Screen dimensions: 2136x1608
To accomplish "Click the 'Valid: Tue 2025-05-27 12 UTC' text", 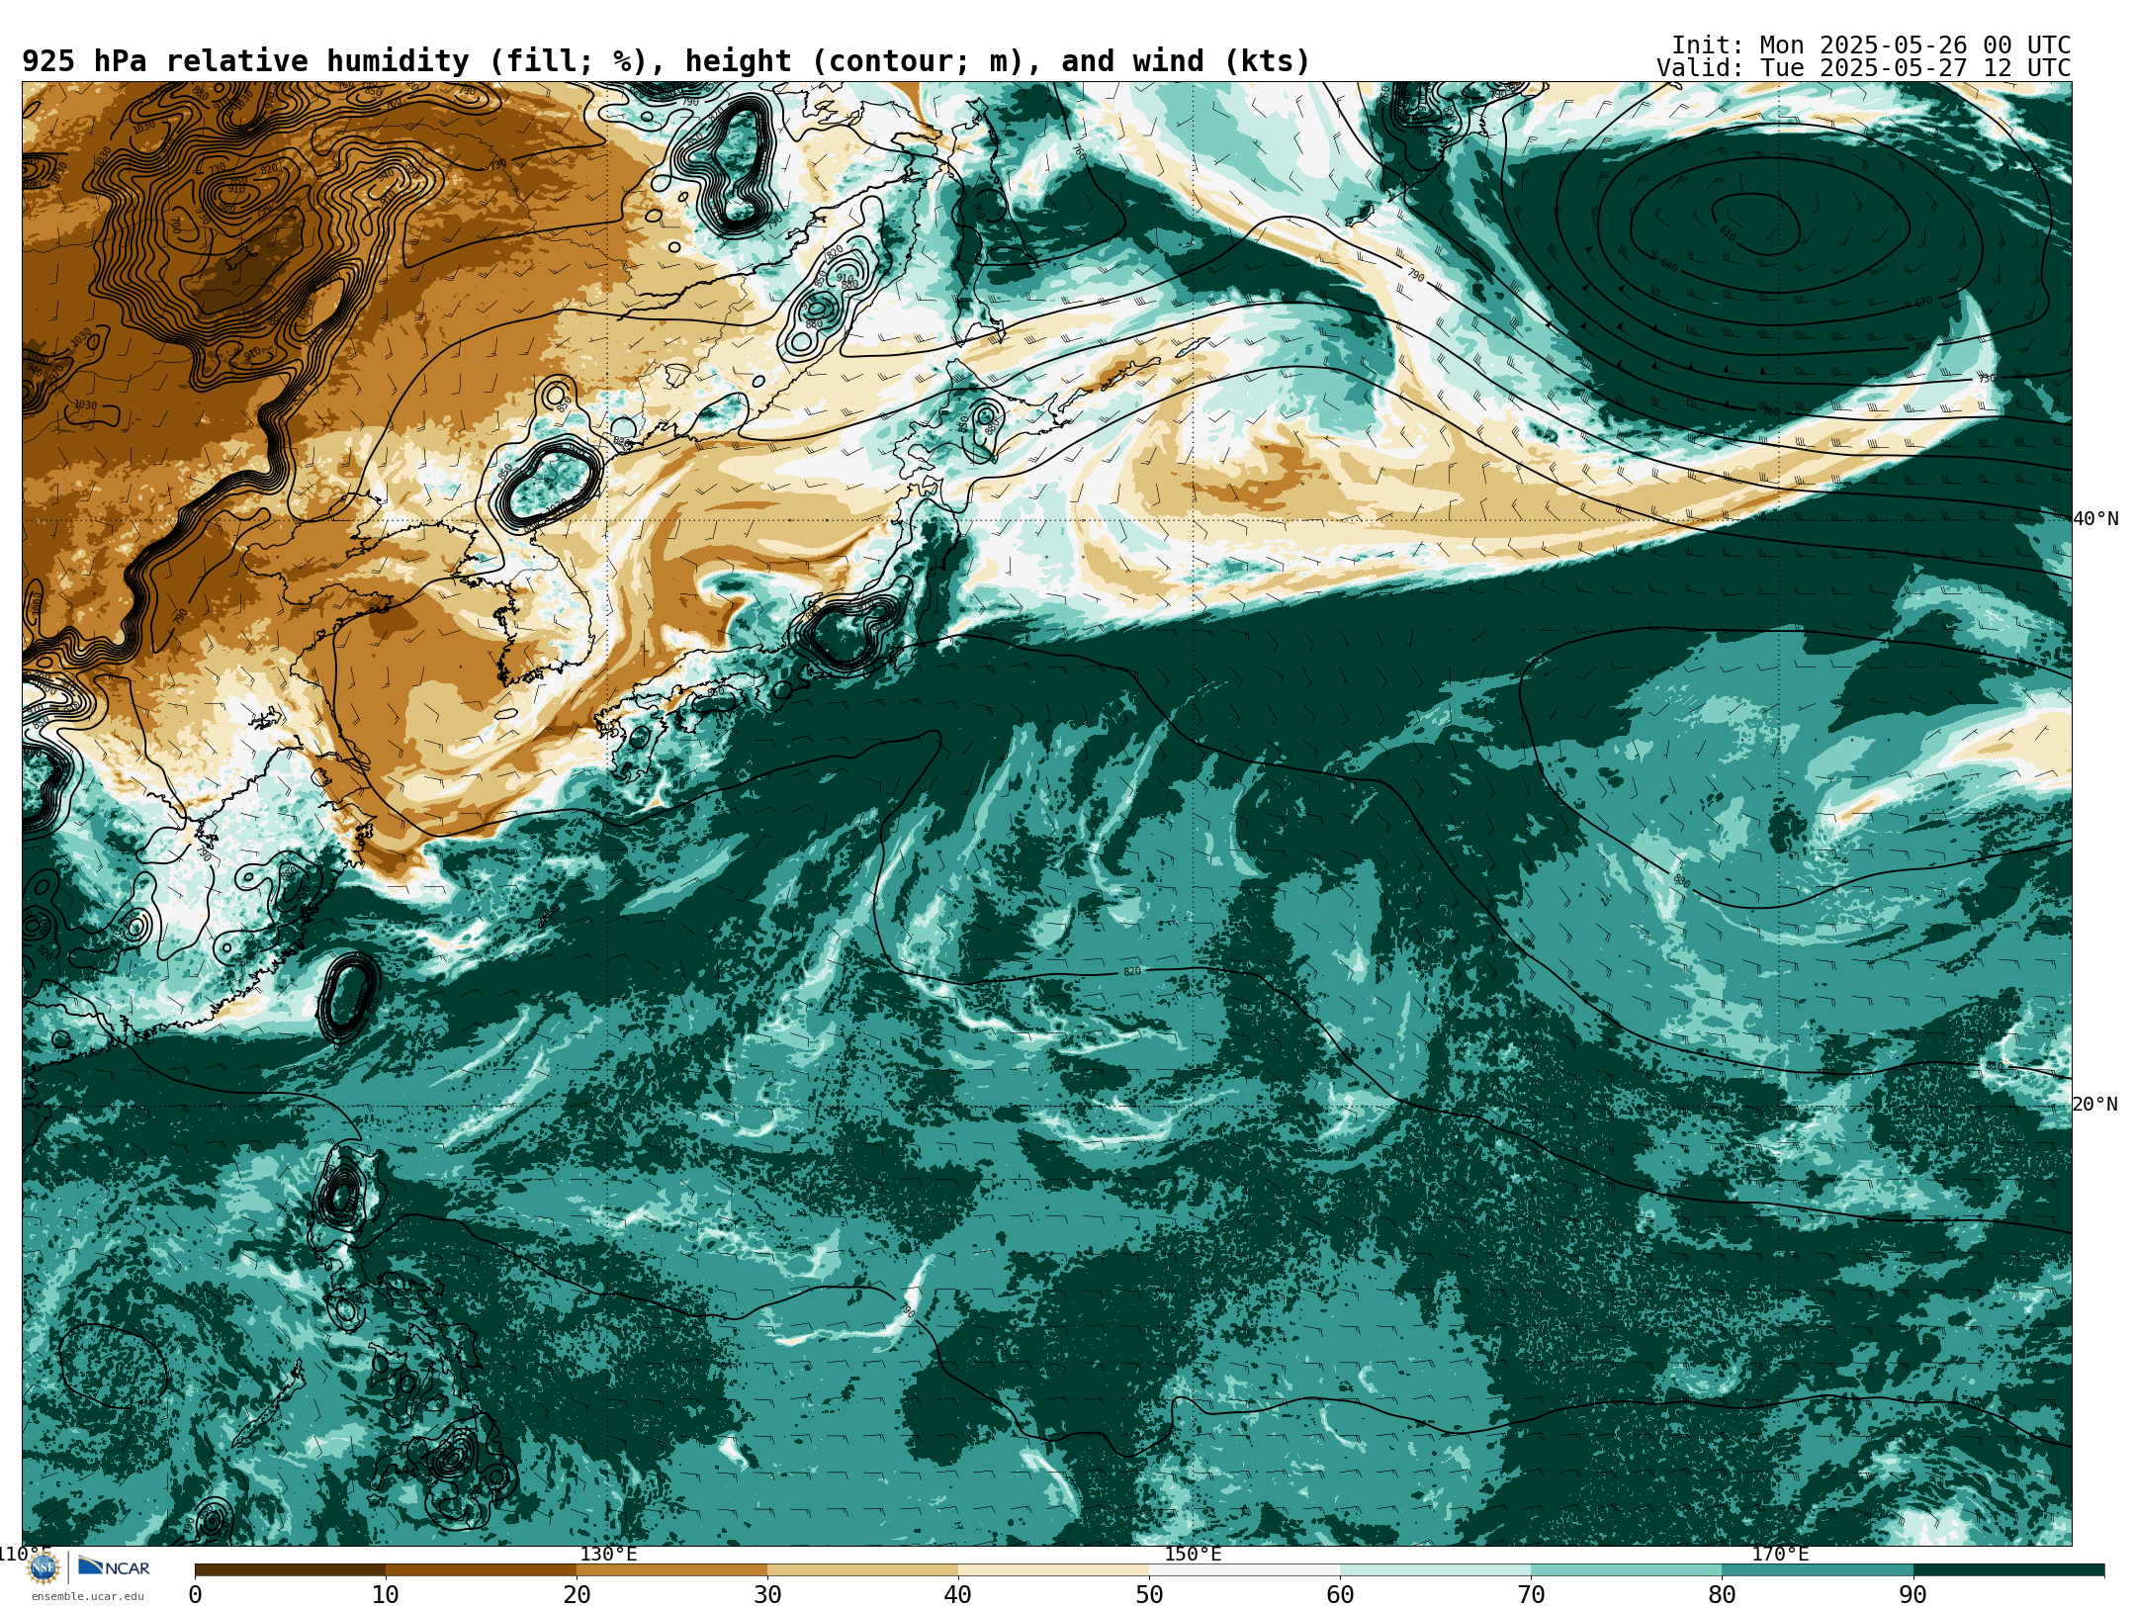I will point(1863,68).
